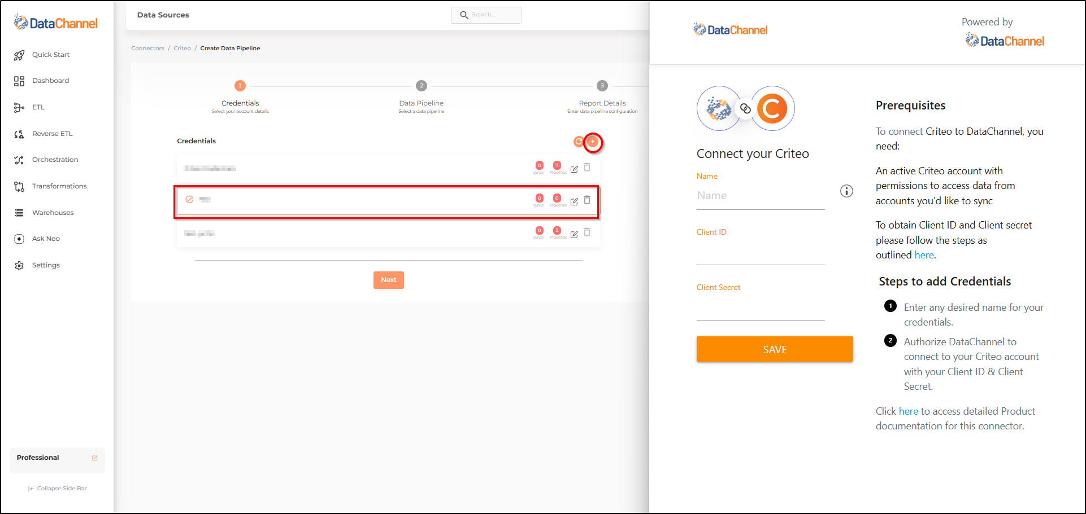
Task: Refresh the credentials list
Action: click(x=578, y=142)
